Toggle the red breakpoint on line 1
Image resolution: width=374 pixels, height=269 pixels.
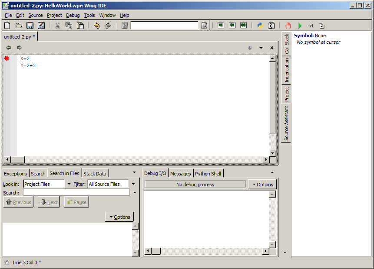(7, 58)
